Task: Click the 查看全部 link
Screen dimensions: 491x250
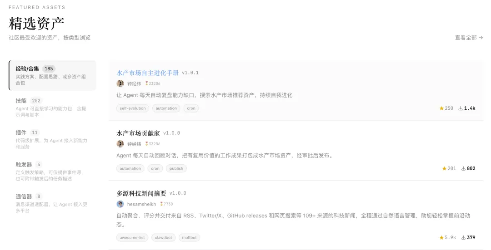Action: pyautogui.click(x=469, y=38)
